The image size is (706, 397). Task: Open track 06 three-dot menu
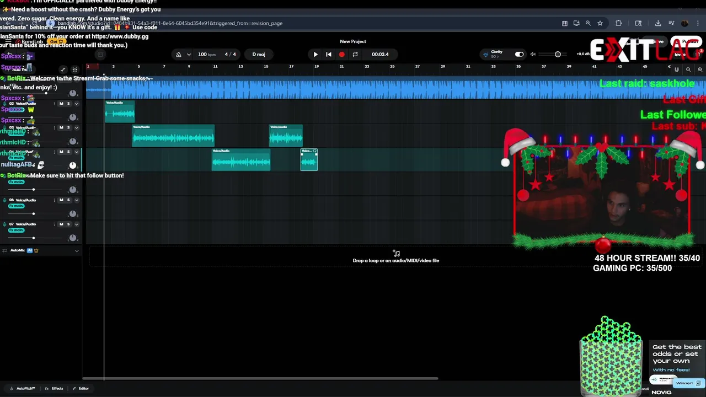pos(54,200)
